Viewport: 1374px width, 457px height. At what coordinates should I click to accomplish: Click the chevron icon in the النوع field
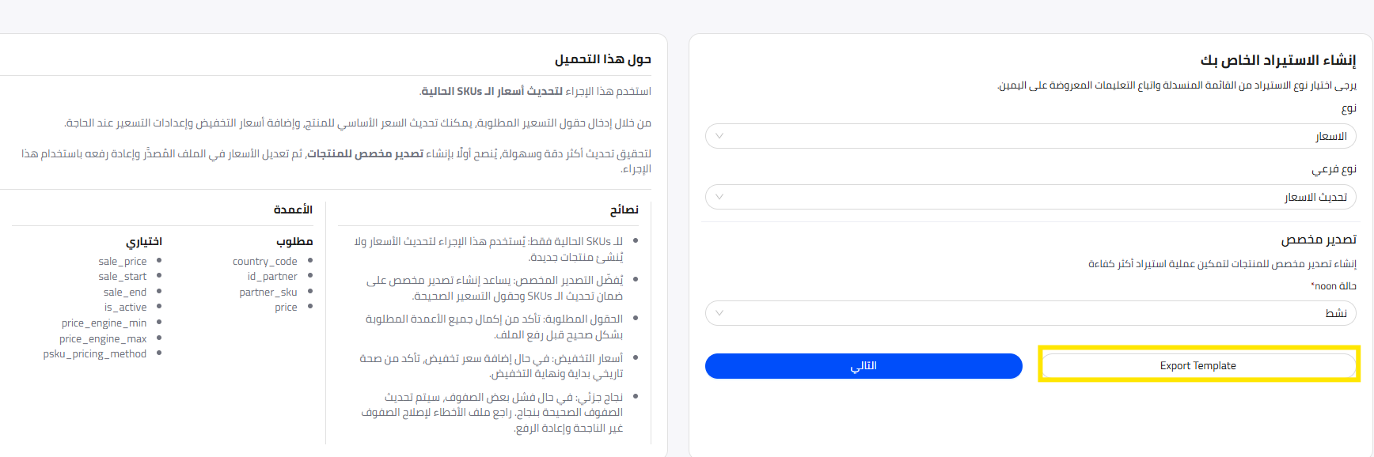click(719, 136)
